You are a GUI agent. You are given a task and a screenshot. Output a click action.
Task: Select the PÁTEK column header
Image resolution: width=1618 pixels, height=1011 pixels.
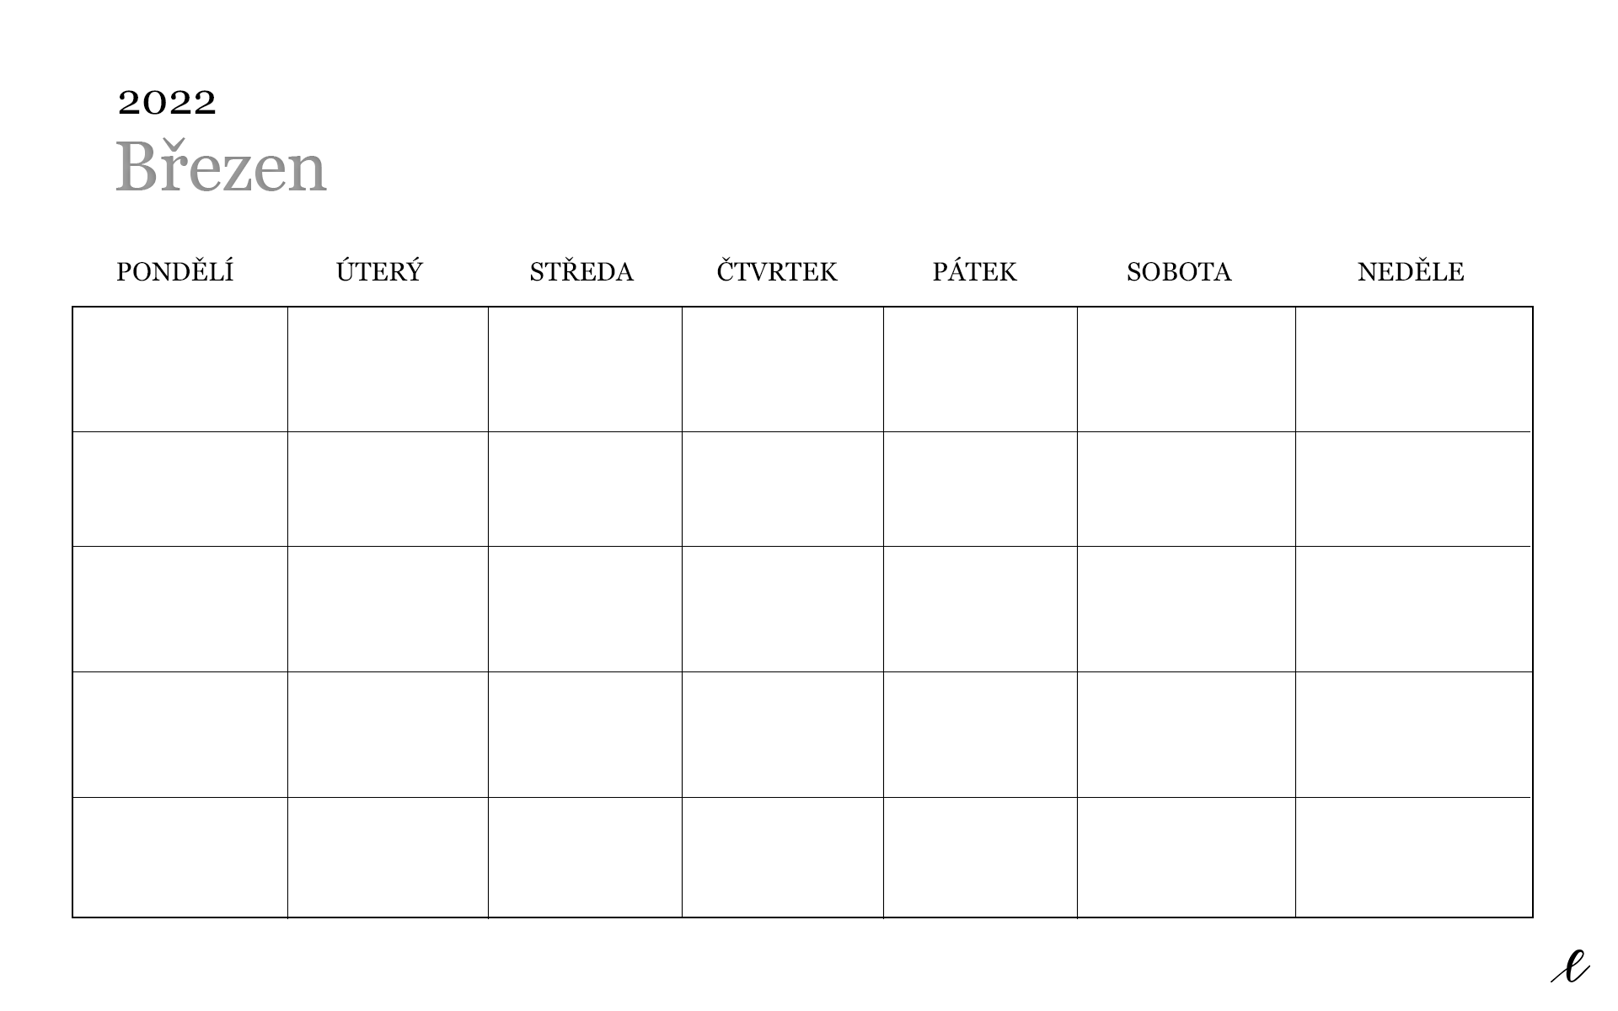[975, 271]
